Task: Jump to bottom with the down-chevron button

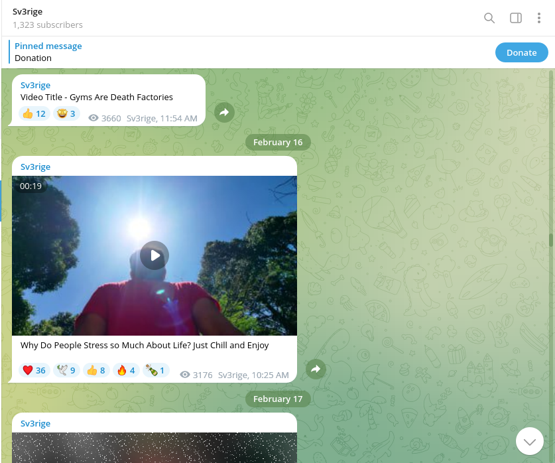Action: tap(530, 441)
